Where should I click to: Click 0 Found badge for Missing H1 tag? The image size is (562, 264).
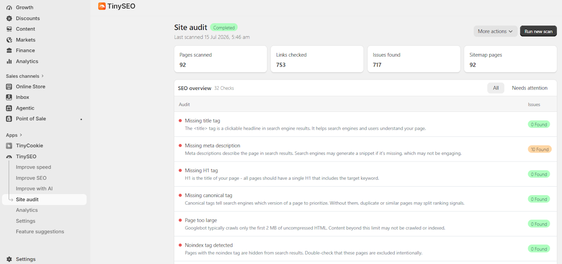pos(540,174)
